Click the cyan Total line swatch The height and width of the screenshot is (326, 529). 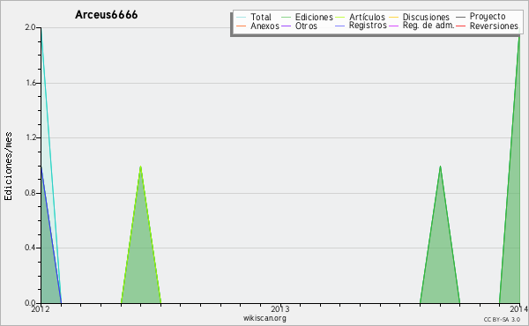pyautogui.click(x=242, y=17)
